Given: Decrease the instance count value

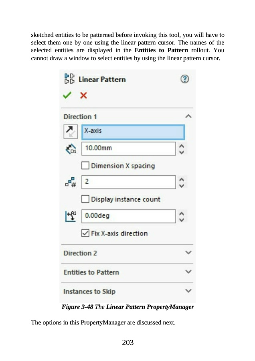Looking at the screenshot, I should tap(182, 185).
